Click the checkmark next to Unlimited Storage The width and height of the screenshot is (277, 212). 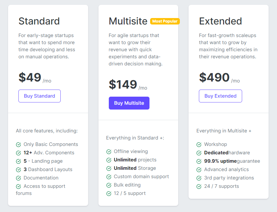109,168
